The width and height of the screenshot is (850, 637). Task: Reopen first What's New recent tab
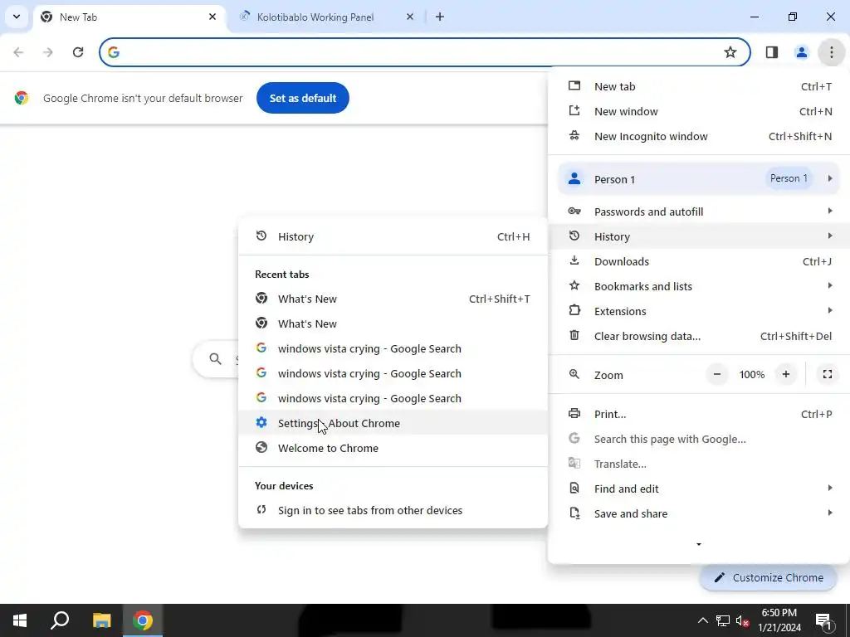tap(393, 299)
